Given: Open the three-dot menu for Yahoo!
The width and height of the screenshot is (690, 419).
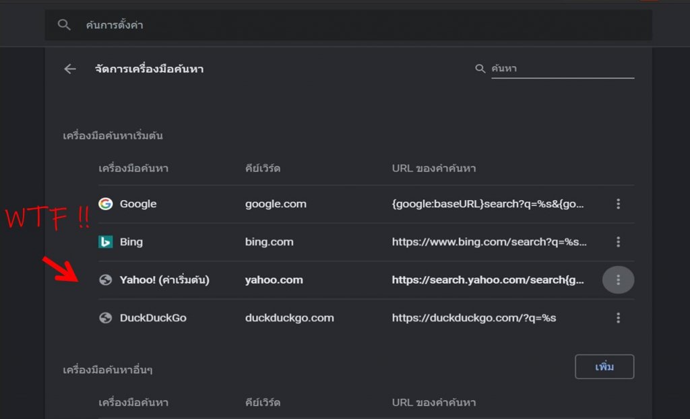Looking at the screenshot, I should [619, 280].
